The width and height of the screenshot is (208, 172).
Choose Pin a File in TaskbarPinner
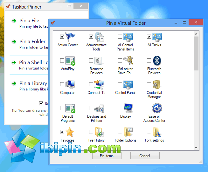(29, 23)
